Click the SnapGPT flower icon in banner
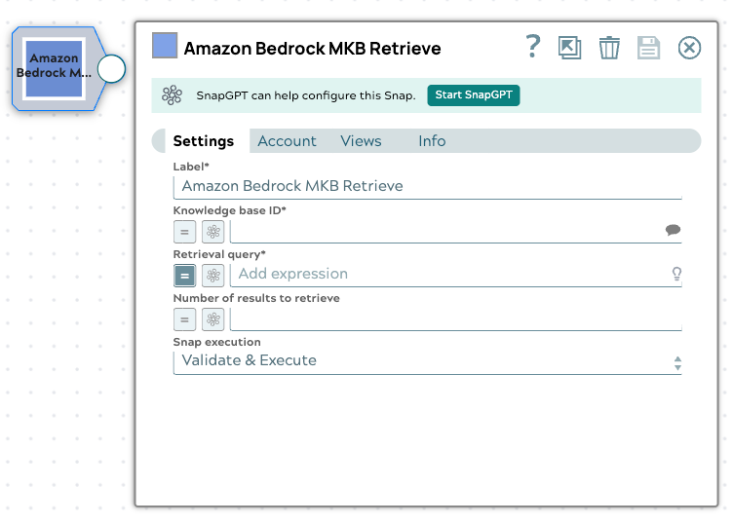 tap(172, 94)
